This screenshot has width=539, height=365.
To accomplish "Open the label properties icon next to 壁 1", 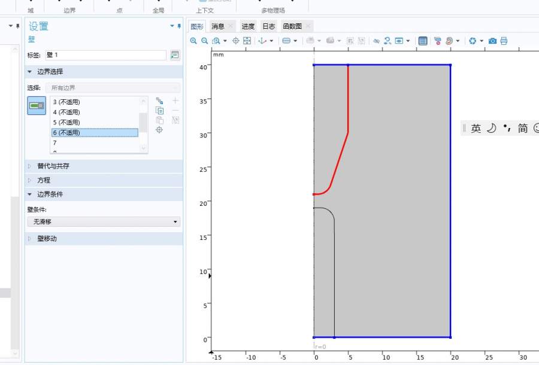I will [175, 55].
